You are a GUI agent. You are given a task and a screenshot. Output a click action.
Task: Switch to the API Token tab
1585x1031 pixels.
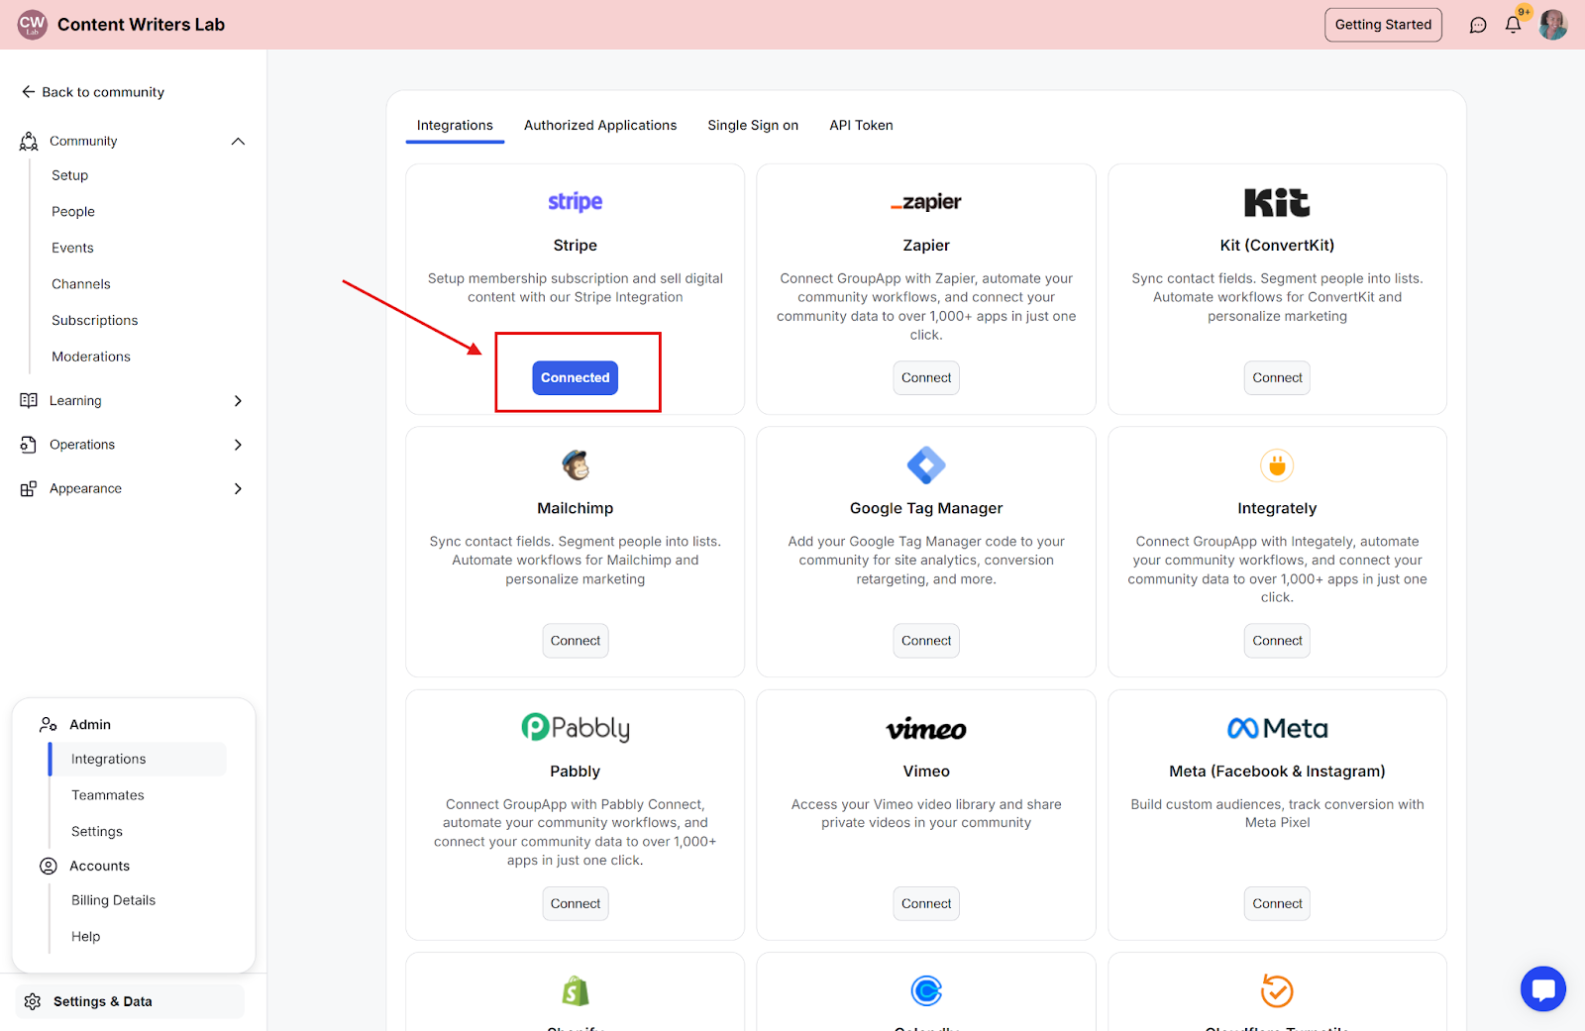pyautogui.click(x=861, y=126)
